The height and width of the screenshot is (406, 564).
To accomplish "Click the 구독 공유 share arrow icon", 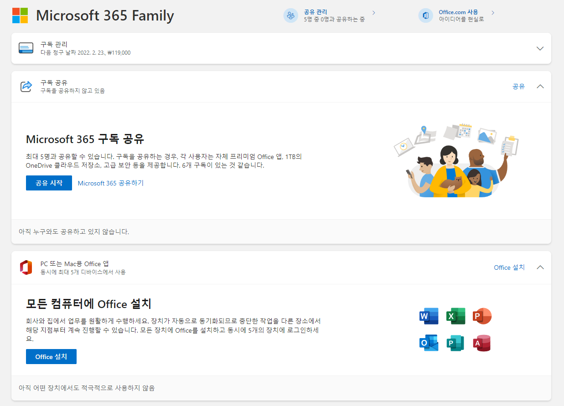I will [x=26, y=86].
